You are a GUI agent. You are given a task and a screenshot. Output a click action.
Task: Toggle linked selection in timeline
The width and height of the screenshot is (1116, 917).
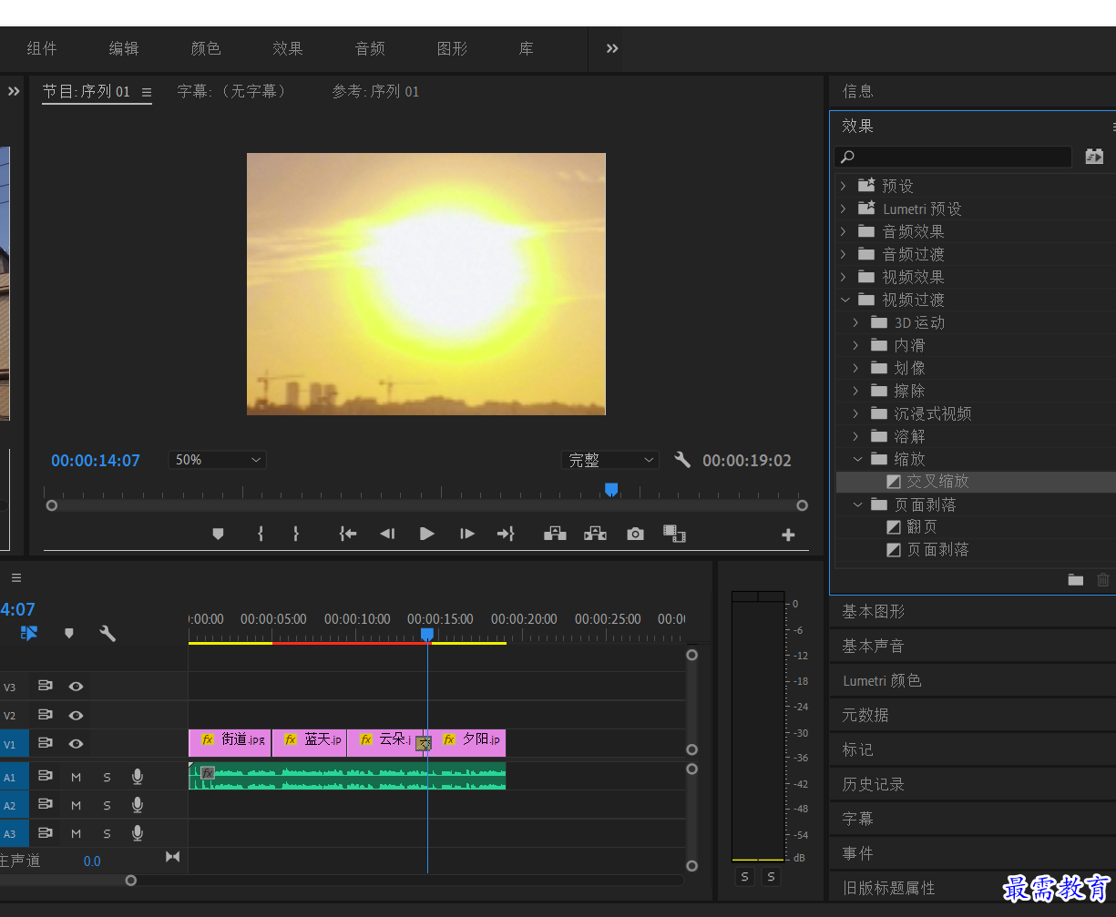point(29,633)
